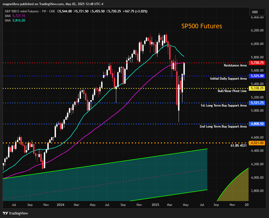This screenshot has height=218, width=269.
Task: Click the magenta SMA 5,727.15 legend
Action: click(x=15, y=16)
